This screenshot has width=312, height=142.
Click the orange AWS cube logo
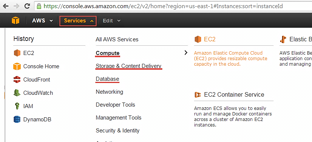(x=16, y=20)
